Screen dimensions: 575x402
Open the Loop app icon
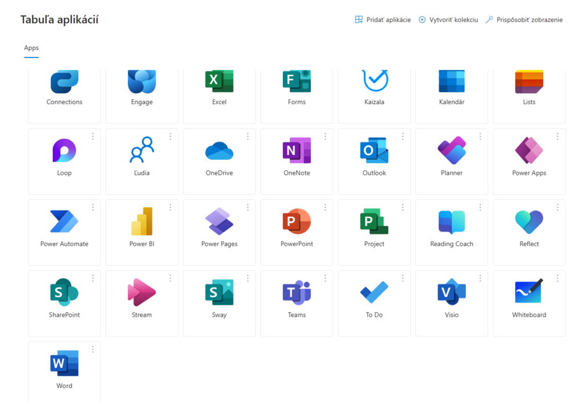pos(64,151)
